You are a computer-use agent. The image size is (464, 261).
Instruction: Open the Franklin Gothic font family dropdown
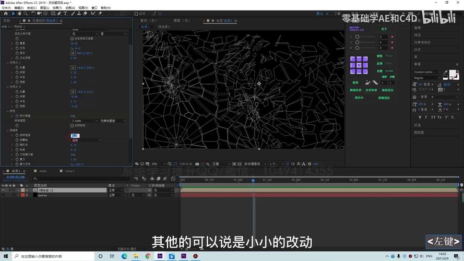click(427, 72)
